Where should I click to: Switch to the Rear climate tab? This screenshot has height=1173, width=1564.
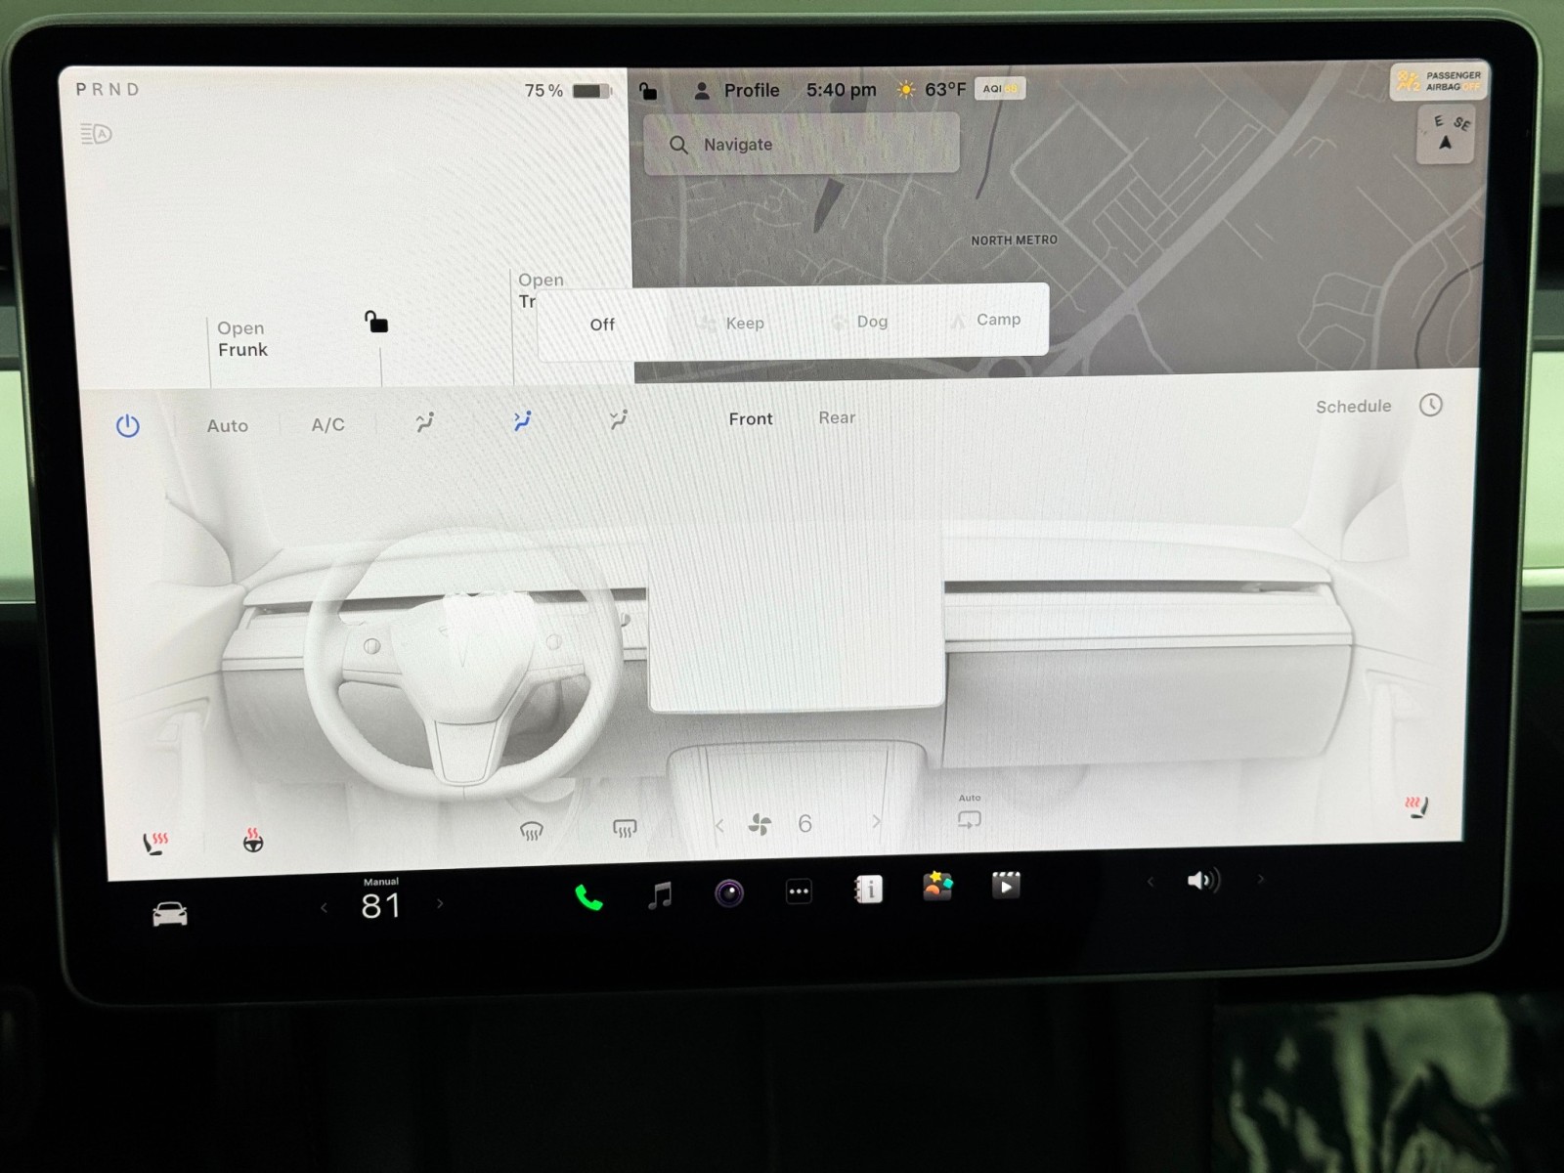pos(837,418)
